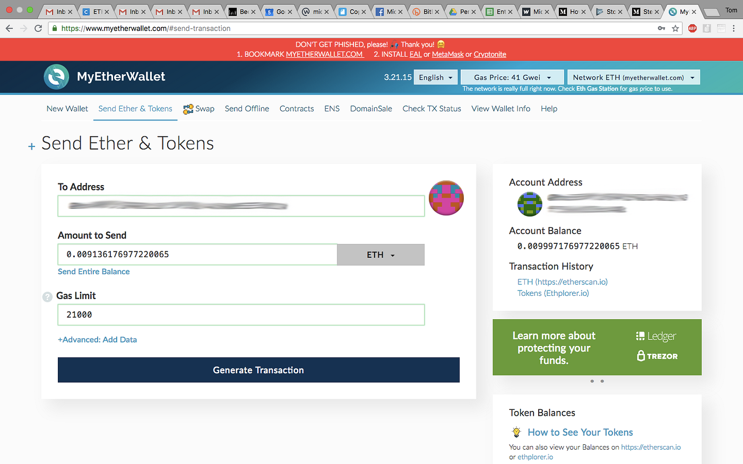
Task: Open the Gas Price 41 Gwei dropdown
Action: 512,77
